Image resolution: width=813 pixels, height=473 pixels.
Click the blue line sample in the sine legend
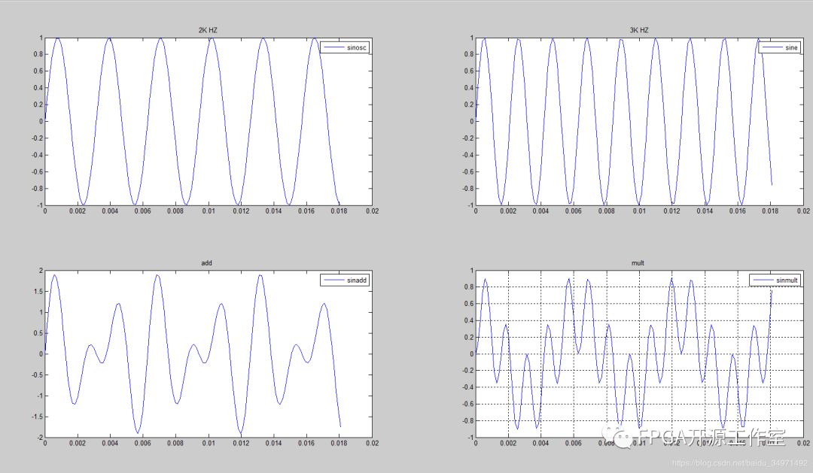[x=771, y=47]
